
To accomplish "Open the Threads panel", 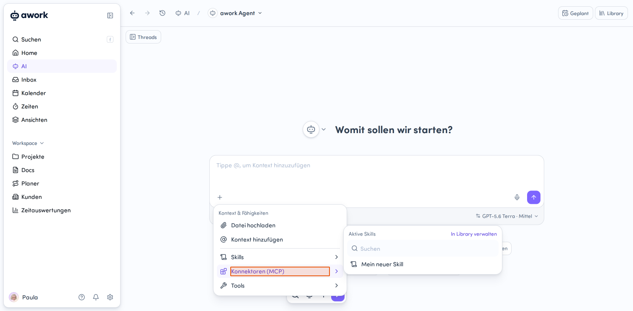I will (x=143, y=37).
